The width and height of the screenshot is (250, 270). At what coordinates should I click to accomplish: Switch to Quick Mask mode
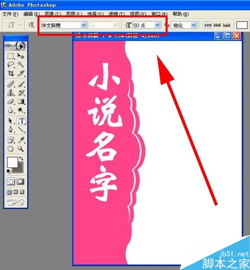coord(20,181)
